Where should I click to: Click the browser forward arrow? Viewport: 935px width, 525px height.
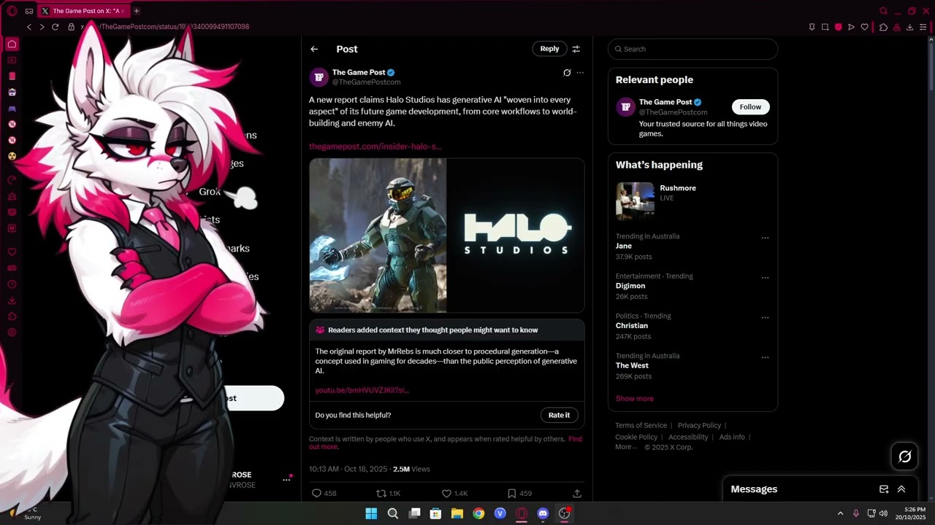42,27
